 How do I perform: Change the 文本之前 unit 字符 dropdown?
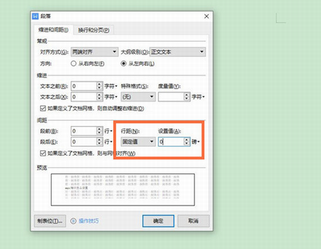(x=111, y=86)
